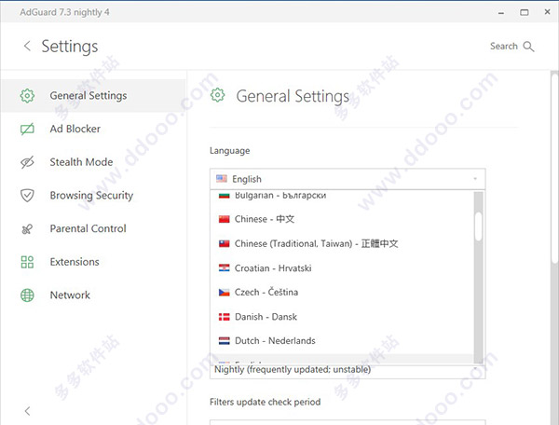Select Chinese (Traditional, Taiwan) option
Image resolution: width=559 pixels, height=425 pixels.
coord(342,243)
